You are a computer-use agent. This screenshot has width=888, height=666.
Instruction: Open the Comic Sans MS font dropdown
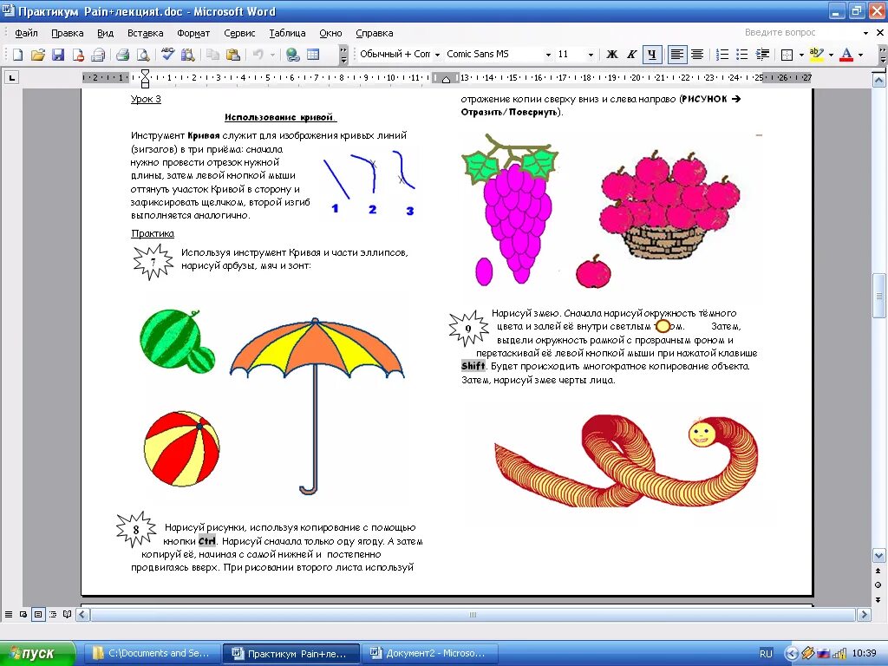548,55
